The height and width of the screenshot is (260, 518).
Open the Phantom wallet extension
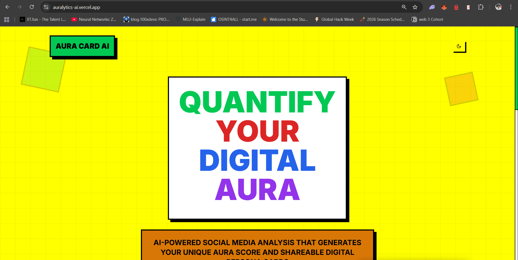point(432,7)
